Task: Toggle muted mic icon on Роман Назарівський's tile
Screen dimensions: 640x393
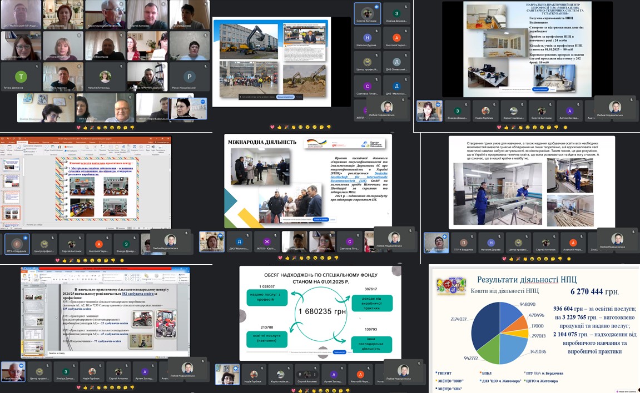Action: [x=206, y=65]
